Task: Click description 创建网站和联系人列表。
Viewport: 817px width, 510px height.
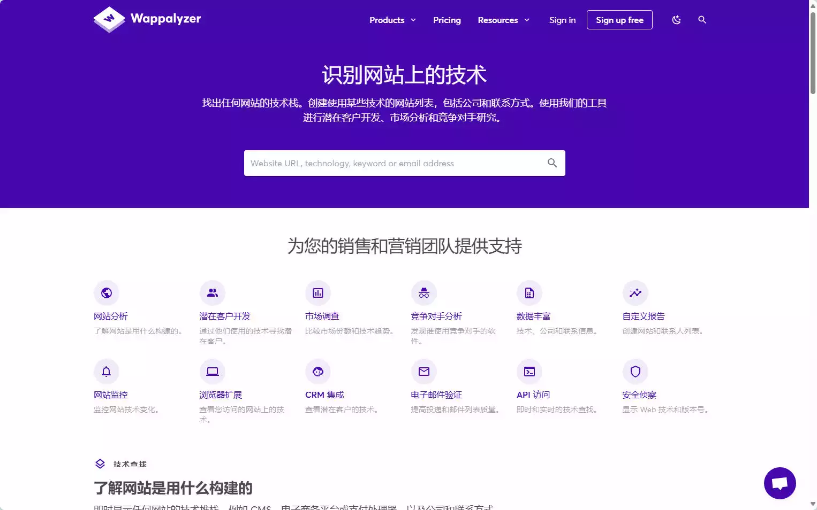Action: click(x=664, y=331)
